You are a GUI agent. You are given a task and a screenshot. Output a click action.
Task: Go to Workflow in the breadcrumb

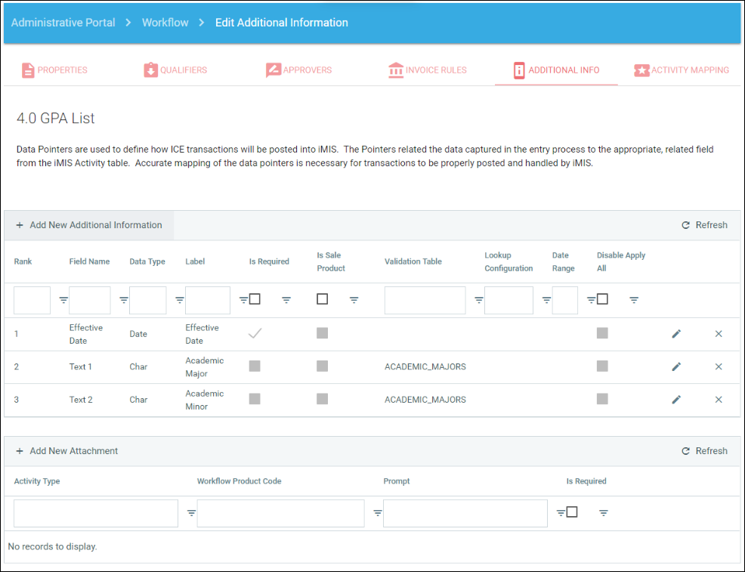click(165, 23)
